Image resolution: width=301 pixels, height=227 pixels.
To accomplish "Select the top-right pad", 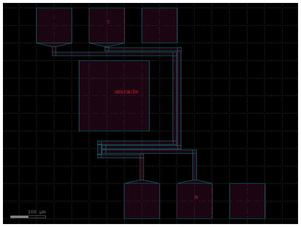I will (x=159, y=24).
